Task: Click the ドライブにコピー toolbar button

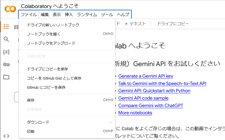Action: coord(173,24)
